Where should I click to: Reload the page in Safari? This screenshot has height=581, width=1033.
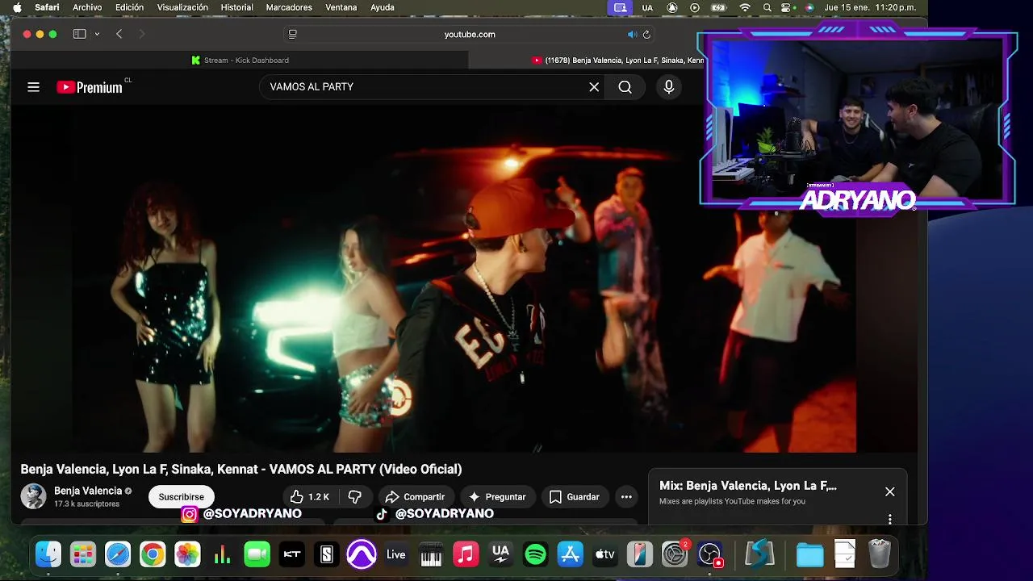coord(646,34)
